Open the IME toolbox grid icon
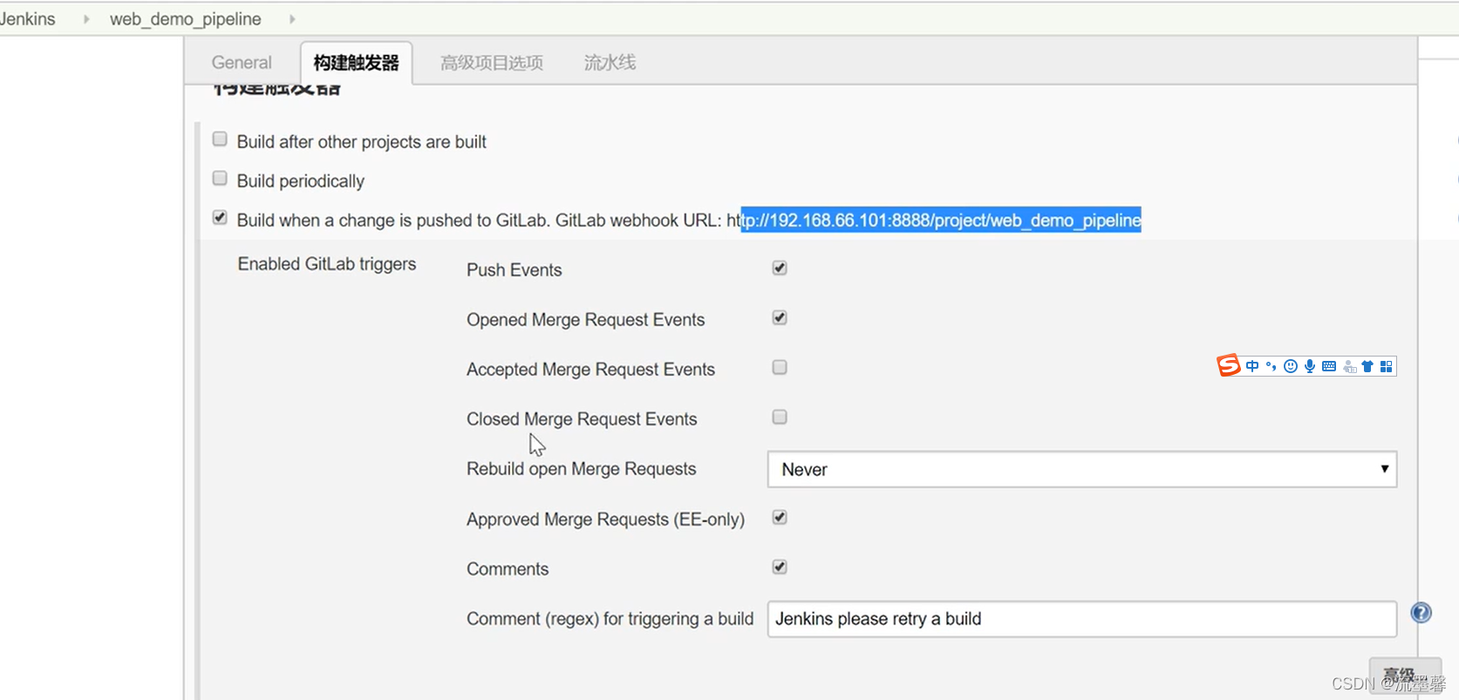 click(x=1387, y=366)
